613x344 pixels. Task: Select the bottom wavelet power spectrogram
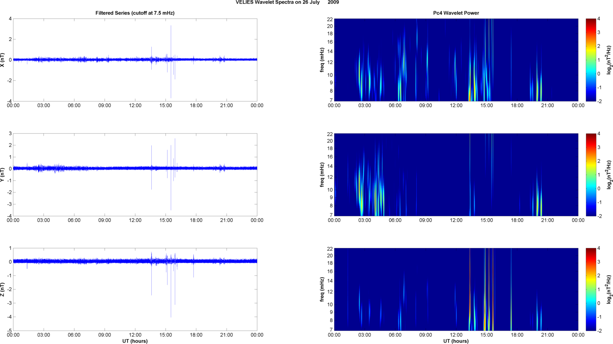pyautogui.click(x=456, y=289)
